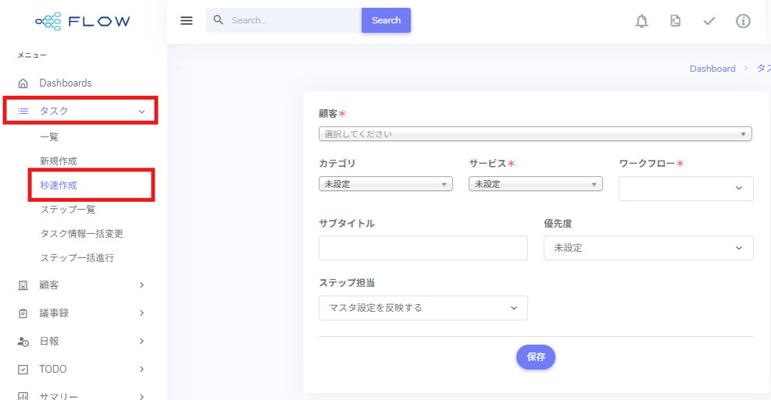Open the 優先度 dropdown

(x=648, y=248)
